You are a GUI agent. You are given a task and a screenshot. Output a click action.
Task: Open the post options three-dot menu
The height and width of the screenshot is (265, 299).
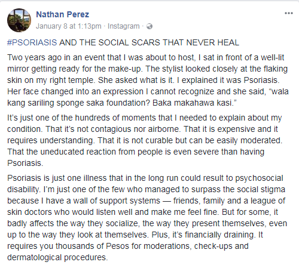tap(289, 13)
